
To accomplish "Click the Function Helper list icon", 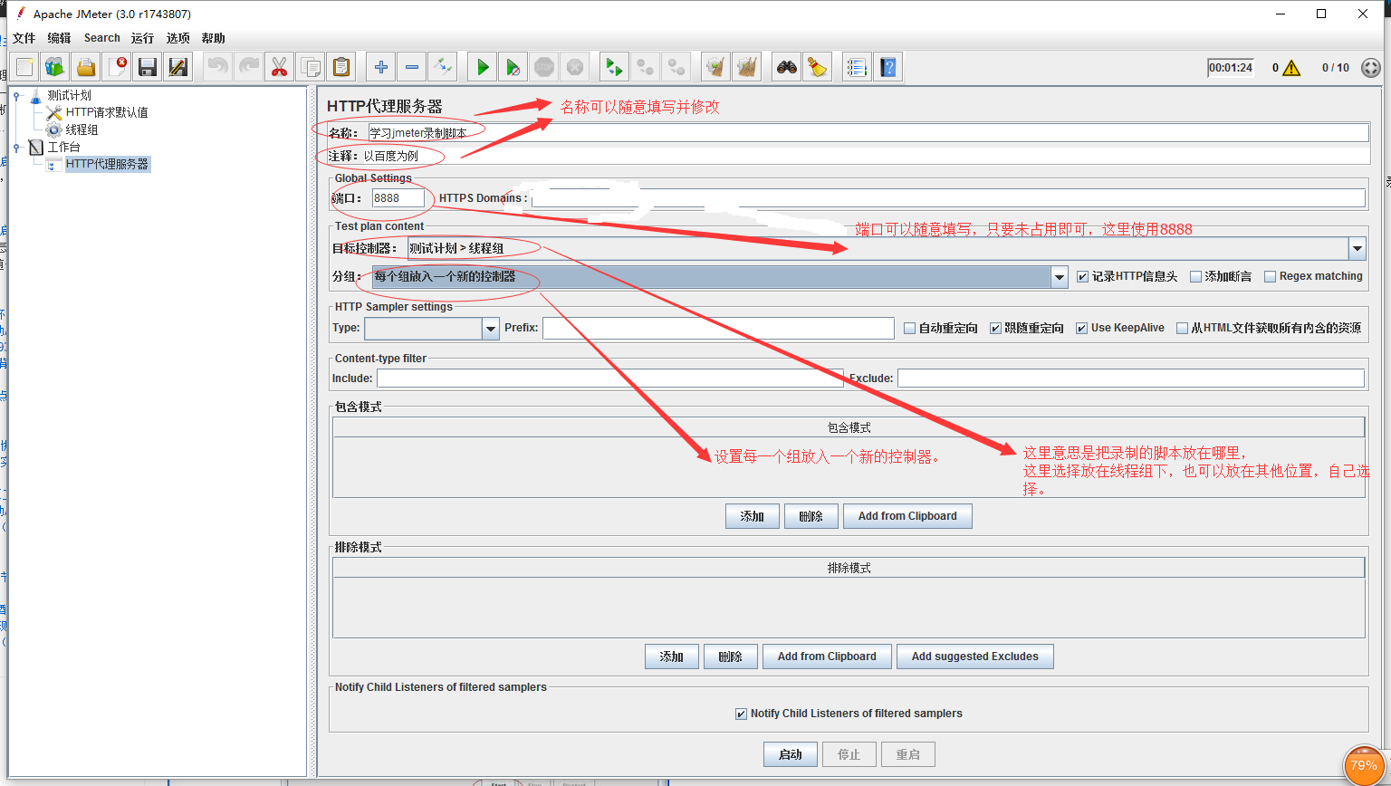I will 857,67.
